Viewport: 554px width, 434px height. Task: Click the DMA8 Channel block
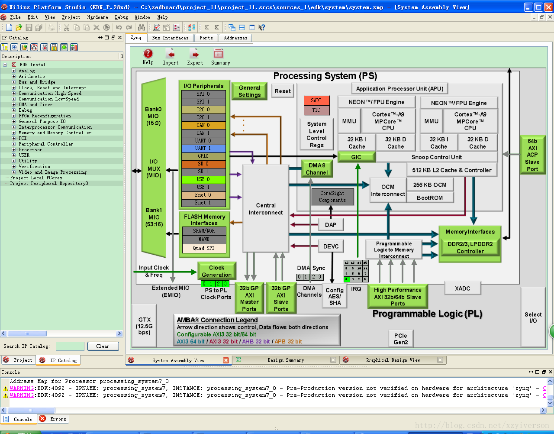point(317,169)
